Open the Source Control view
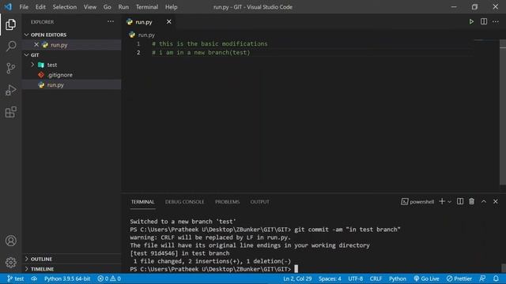This screenshot has height=284, width=506. (10, 68)
